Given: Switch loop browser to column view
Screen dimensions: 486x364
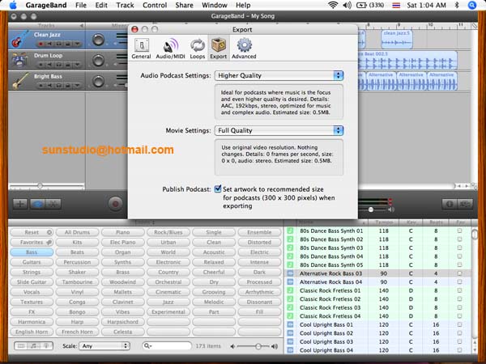Looking at the screenshot, I should click(x=21, y=345).
